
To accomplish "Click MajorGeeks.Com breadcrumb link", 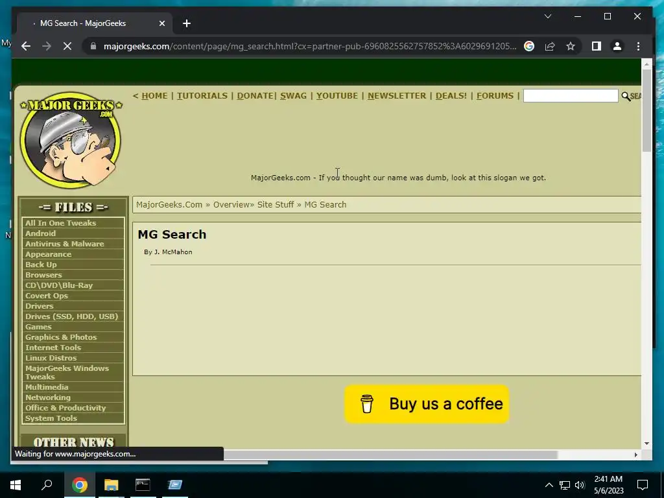I will [169, 204].
